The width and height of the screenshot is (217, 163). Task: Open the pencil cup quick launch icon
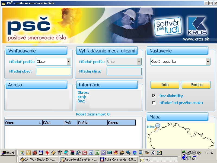pyautogui.click(x=60, y=153)
